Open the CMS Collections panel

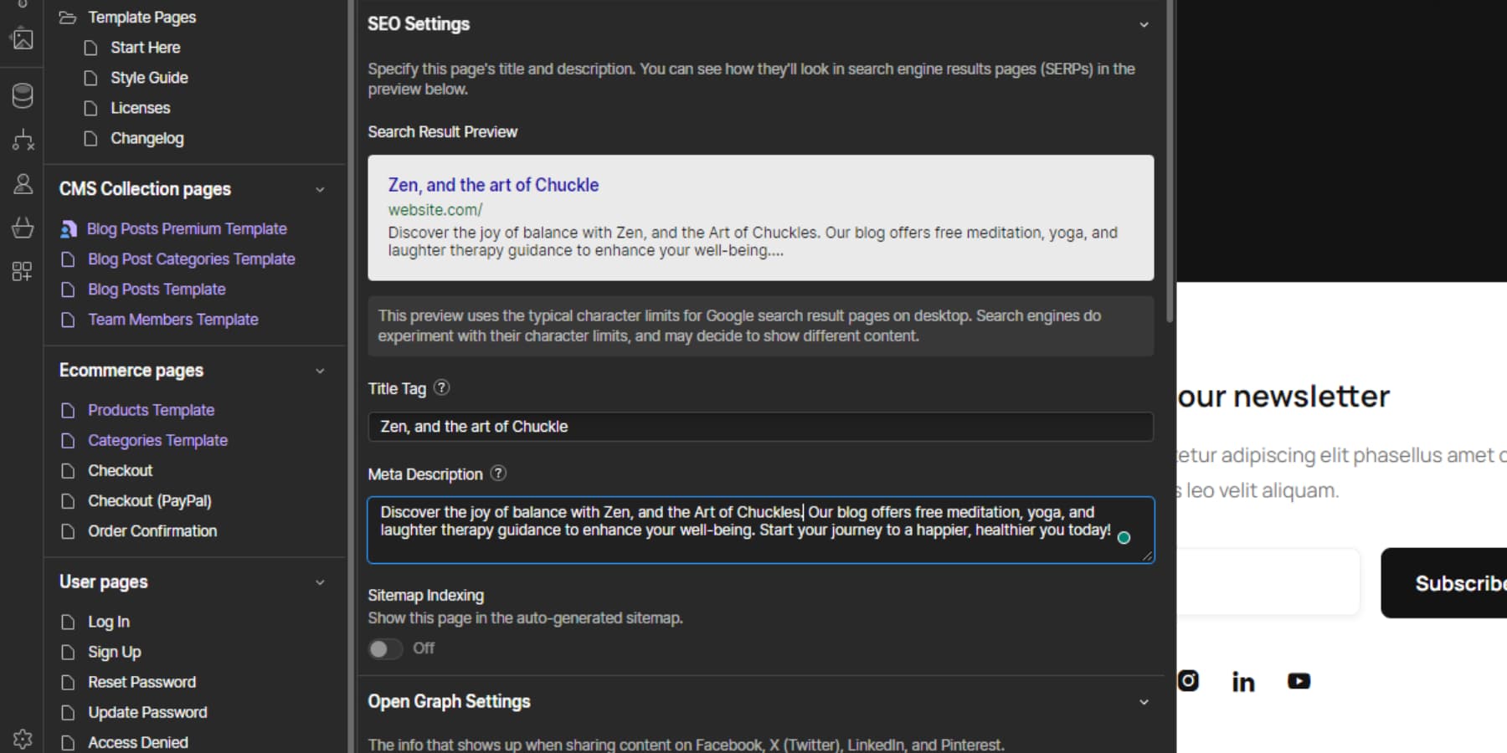[x=22, y=95]
